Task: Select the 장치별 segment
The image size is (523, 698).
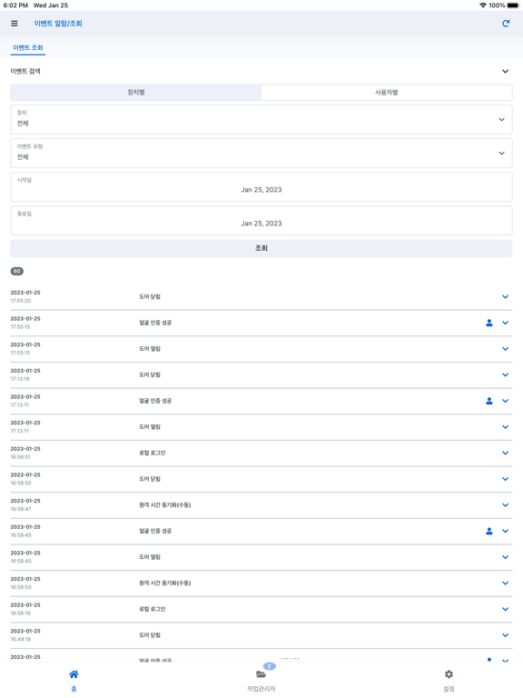Action: 136,92
